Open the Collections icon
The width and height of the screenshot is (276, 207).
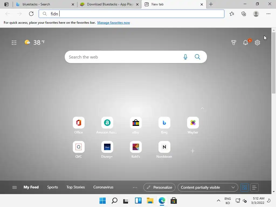pyautogui.click(x=244, y=14)
